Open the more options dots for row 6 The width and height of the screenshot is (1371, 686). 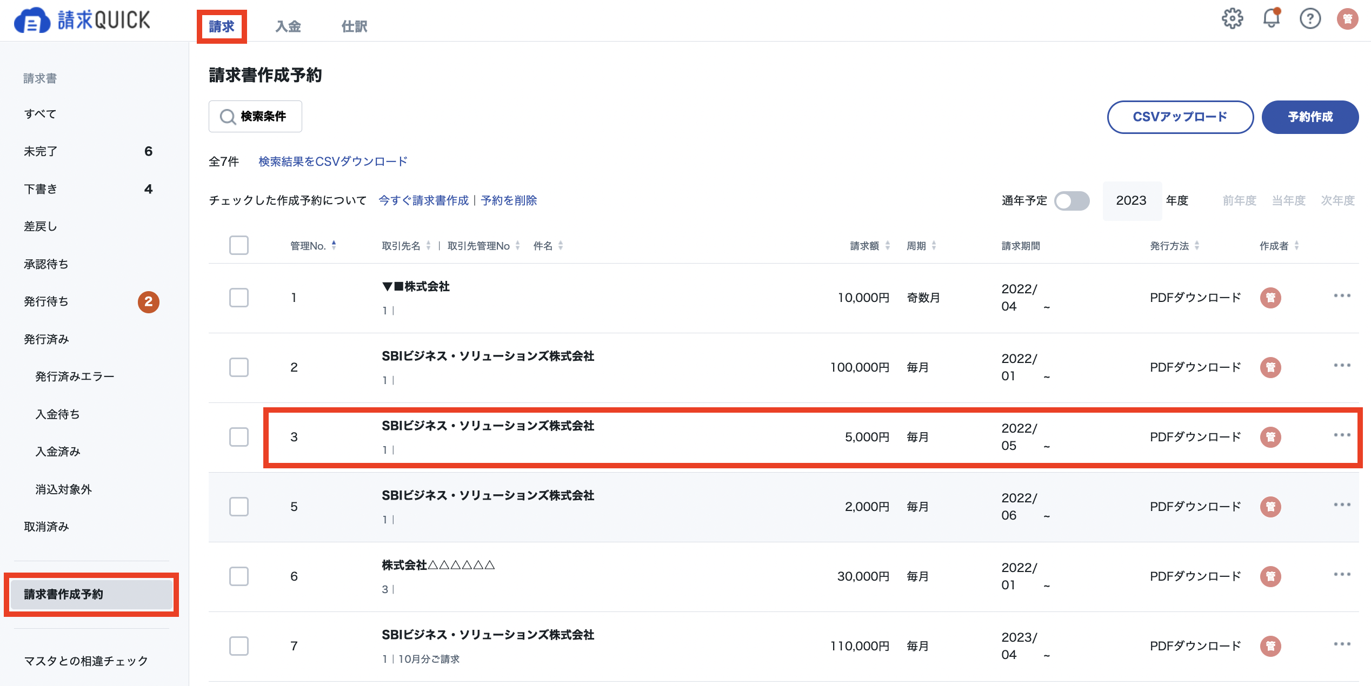(1342, 574)
